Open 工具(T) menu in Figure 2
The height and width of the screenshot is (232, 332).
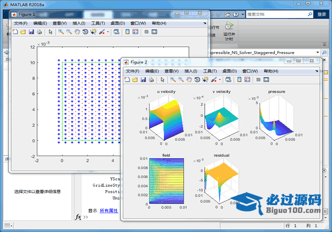[210, 71]
